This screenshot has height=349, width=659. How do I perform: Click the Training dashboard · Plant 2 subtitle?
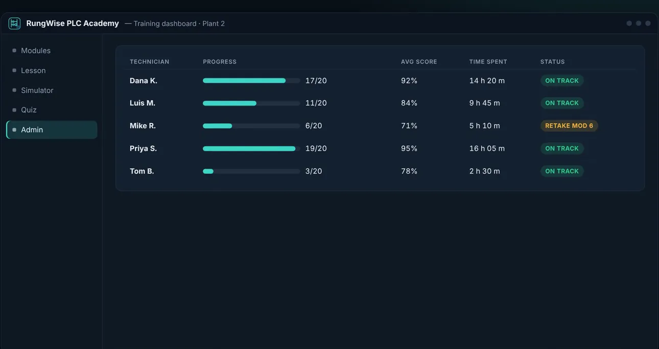[179, 23]
